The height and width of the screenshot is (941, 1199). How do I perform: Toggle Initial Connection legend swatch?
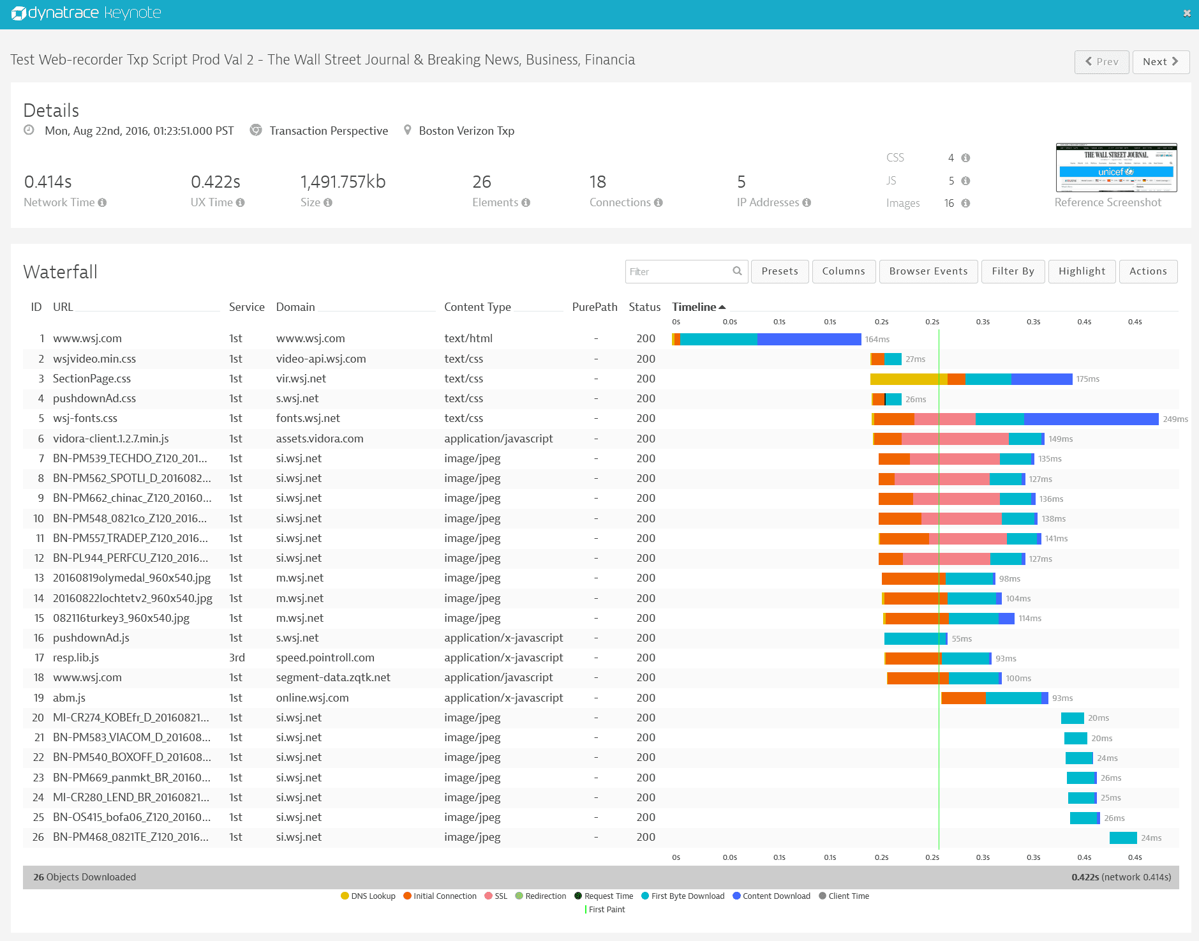407,896
